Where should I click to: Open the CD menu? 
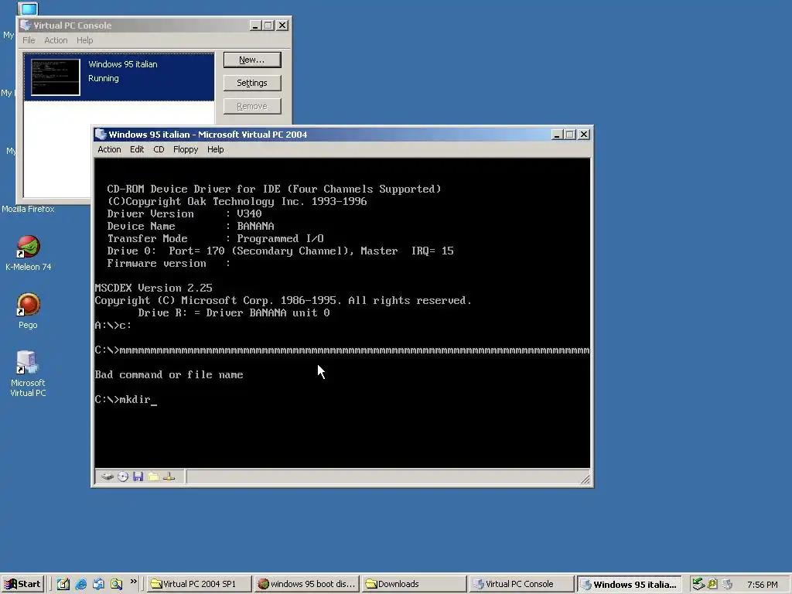[159, 149]
